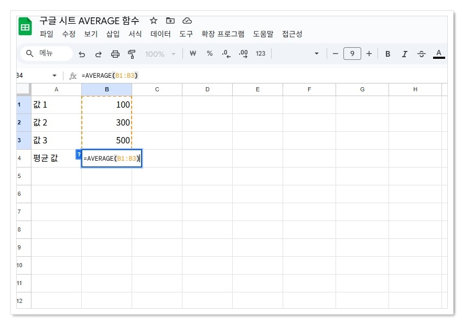Open the 서식 menu
464x325 pixels.
coord(135,34)
